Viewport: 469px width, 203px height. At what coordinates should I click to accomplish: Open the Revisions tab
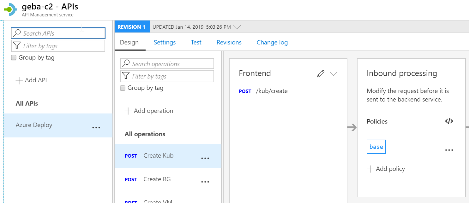(x=229, y=43)
